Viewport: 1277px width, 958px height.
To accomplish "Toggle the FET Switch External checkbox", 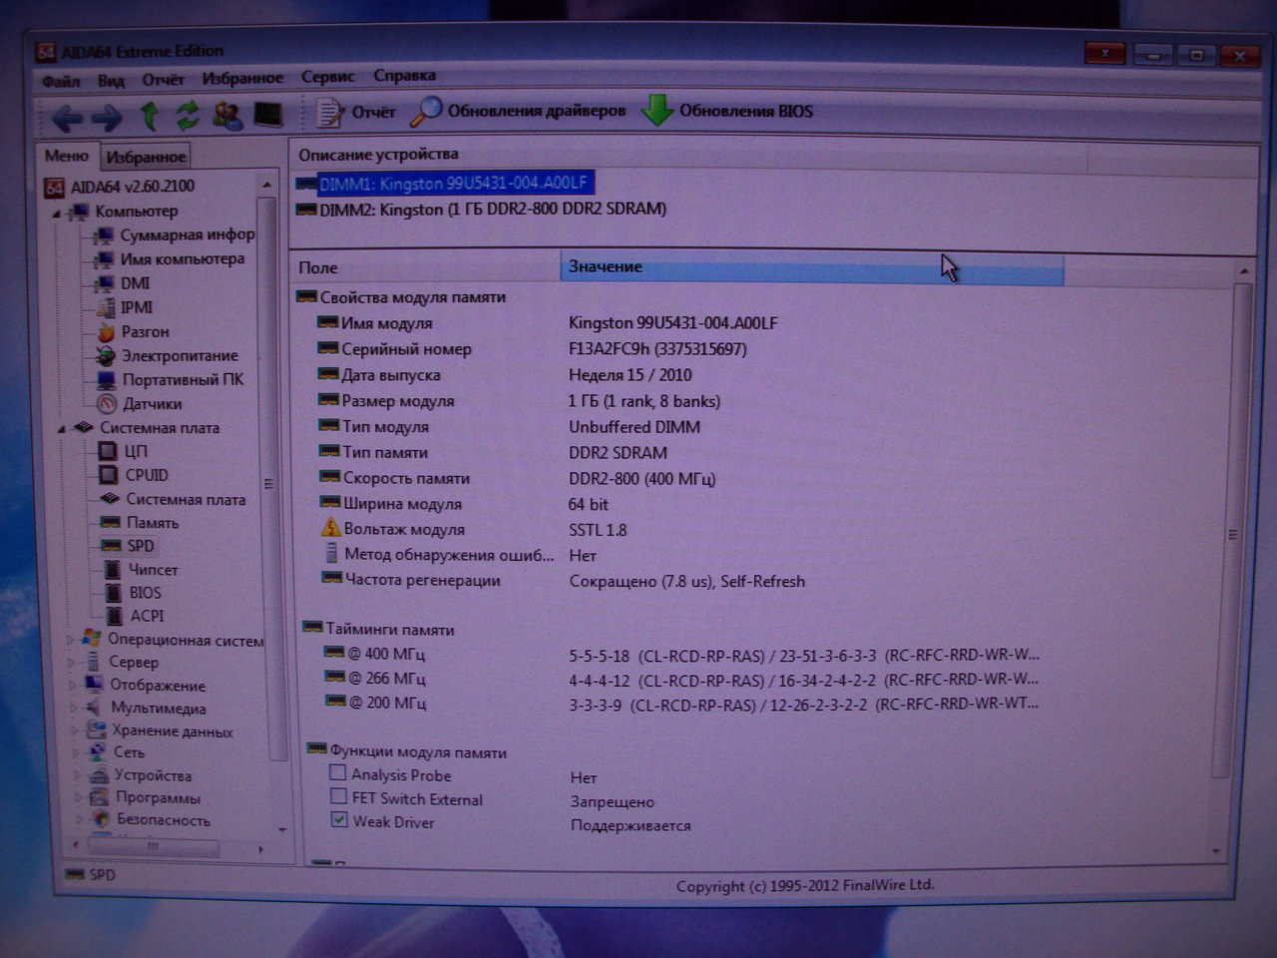I will tap(338, 797).
